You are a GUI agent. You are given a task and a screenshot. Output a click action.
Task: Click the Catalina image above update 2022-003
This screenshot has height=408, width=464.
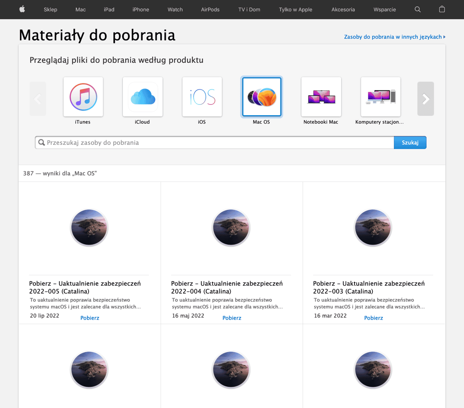pyautogui.click(x=373, y=228)
